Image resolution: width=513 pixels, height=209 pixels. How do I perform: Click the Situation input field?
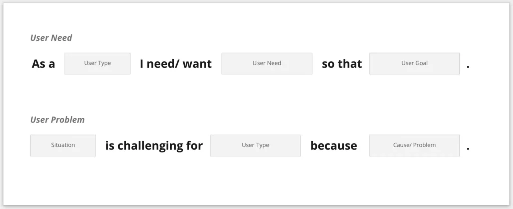[x=63, y=145]
